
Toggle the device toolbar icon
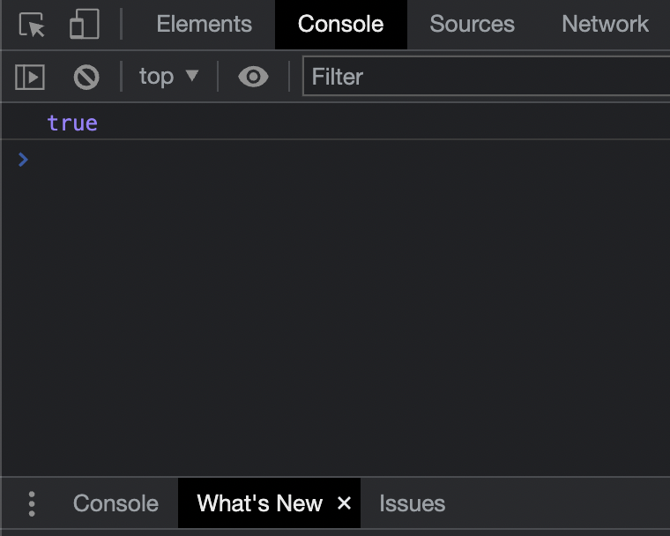84,25
